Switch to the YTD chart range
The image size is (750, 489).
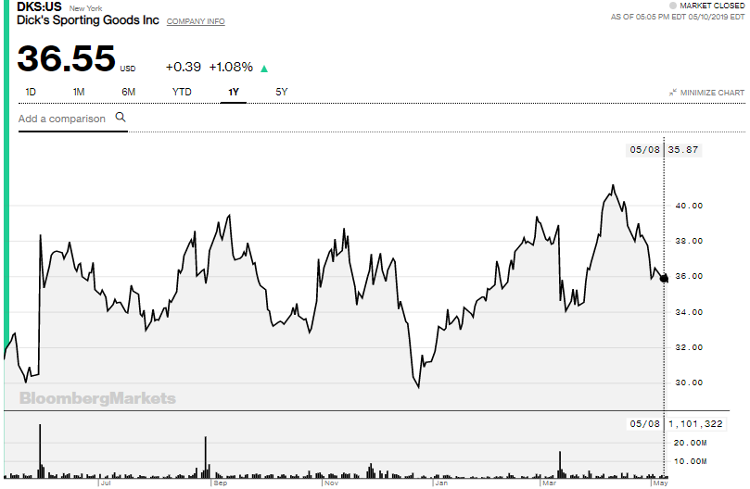click(x=182, y=92)
